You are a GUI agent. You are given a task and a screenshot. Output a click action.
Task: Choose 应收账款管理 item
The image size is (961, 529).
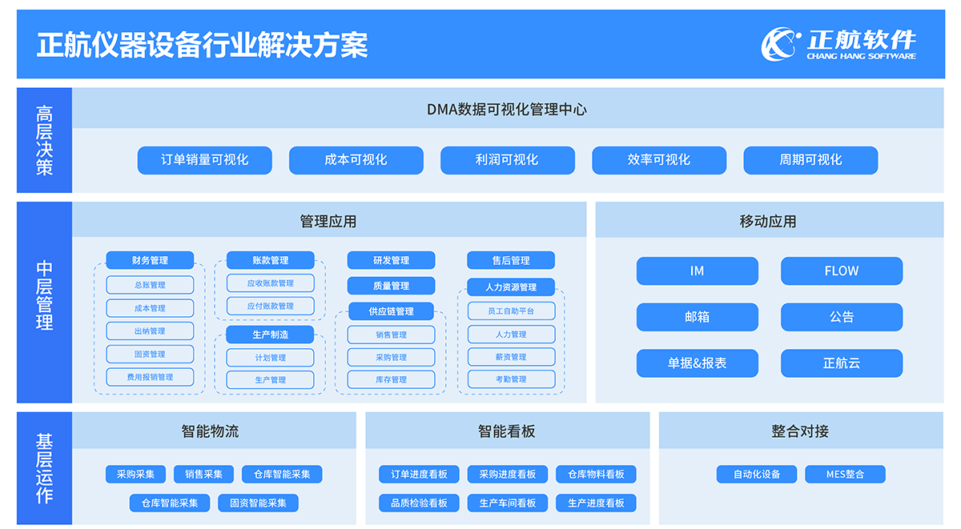click(270, 283)
